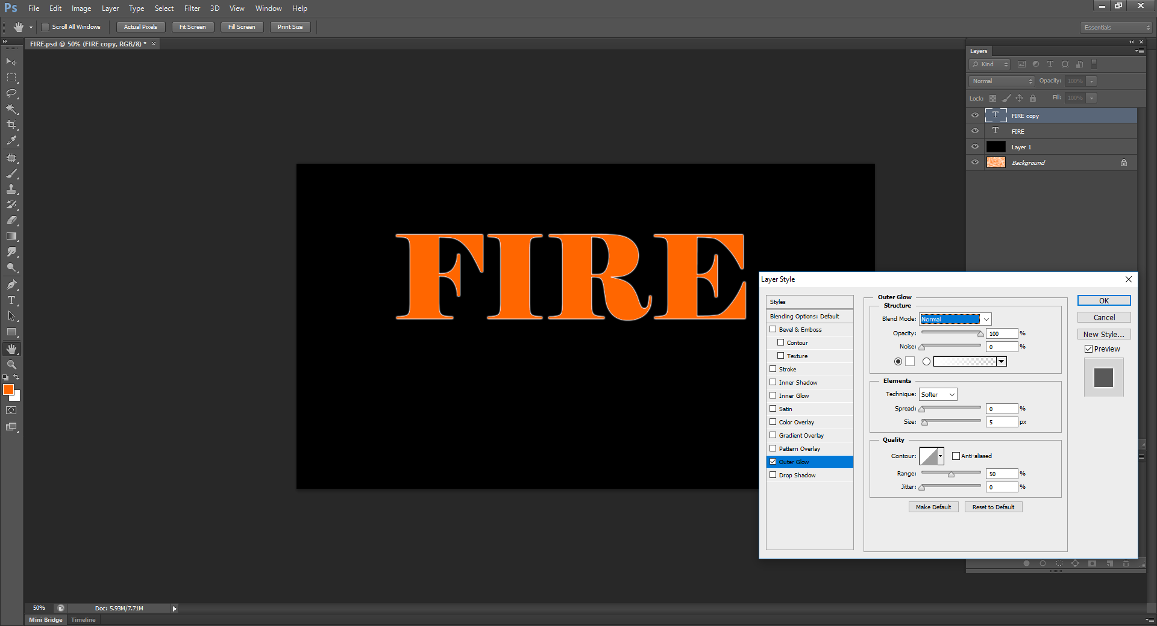Open the status bar info arrow
The height and width of the screenshot is (626, 1157).
pos(175,609)
